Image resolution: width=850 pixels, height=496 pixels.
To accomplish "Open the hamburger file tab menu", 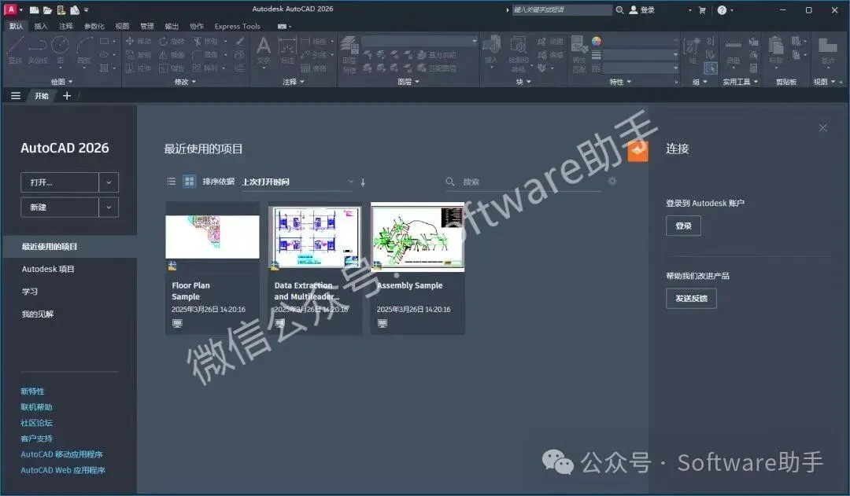I will pos(16,96).
